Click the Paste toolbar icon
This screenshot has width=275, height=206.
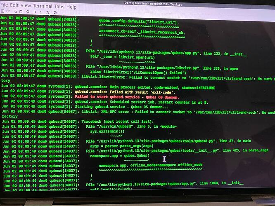[21, 12]
